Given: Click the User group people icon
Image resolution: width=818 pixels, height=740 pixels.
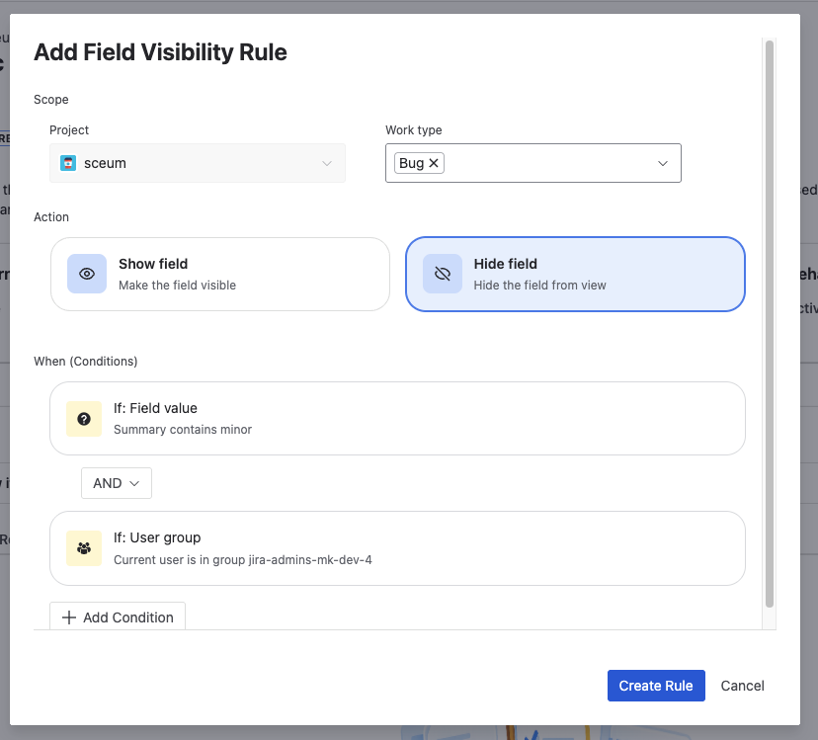Looking at the screenshot, I should pos(84,548).
